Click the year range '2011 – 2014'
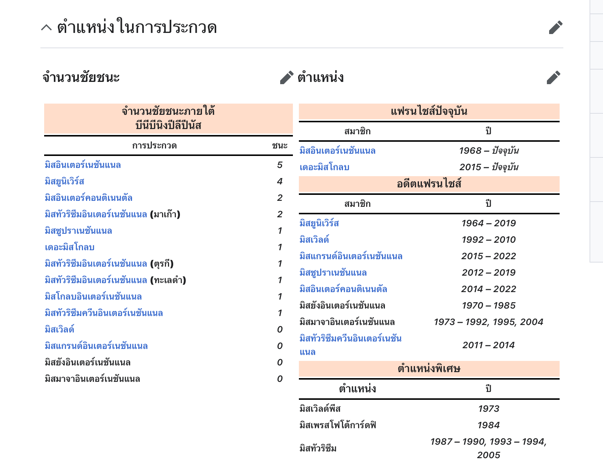The width and height of the screenshot is (603, 469). (489, 345)
